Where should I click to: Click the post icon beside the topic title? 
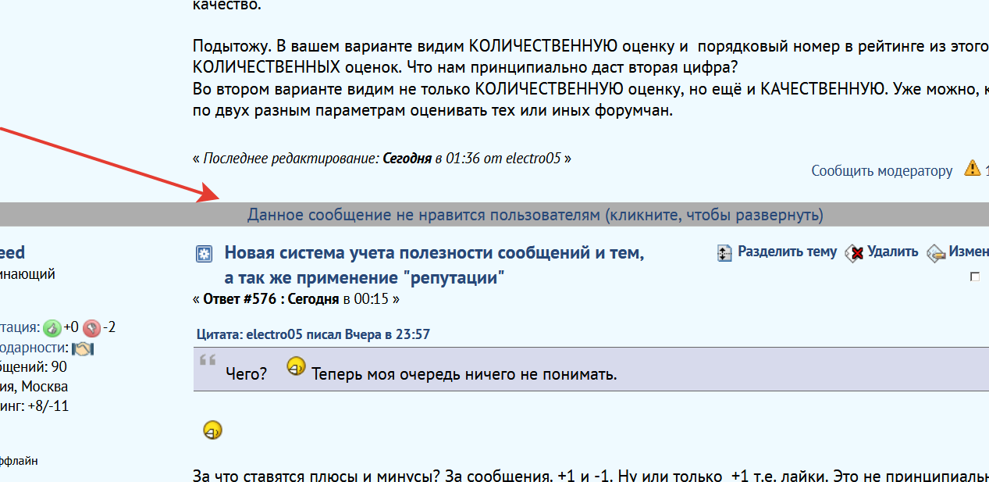[204, 253]
